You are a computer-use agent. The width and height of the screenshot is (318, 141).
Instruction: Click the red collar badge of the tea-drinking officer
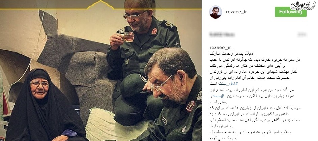(x=154, y=31)
